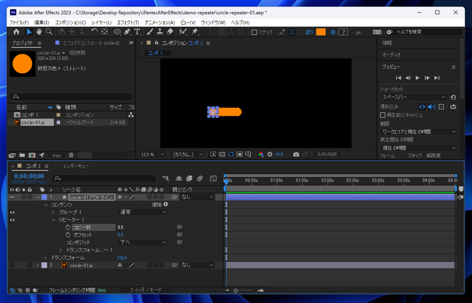Image resolution: width=472 pixels, height=303 pixels.
Task: Open the エフェクト(T) menu
Action: click(127, 22)
